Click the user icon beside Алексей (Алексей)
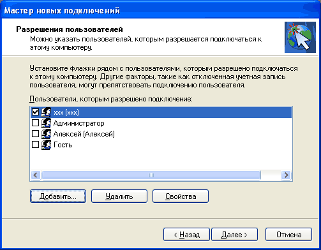The width and height of the screenshot is (321, 250). point(46,134)
